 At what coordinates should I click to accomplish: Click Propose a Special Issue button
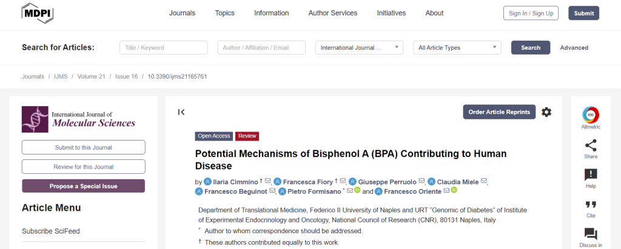pyautogui.click(x=84, y=186)
